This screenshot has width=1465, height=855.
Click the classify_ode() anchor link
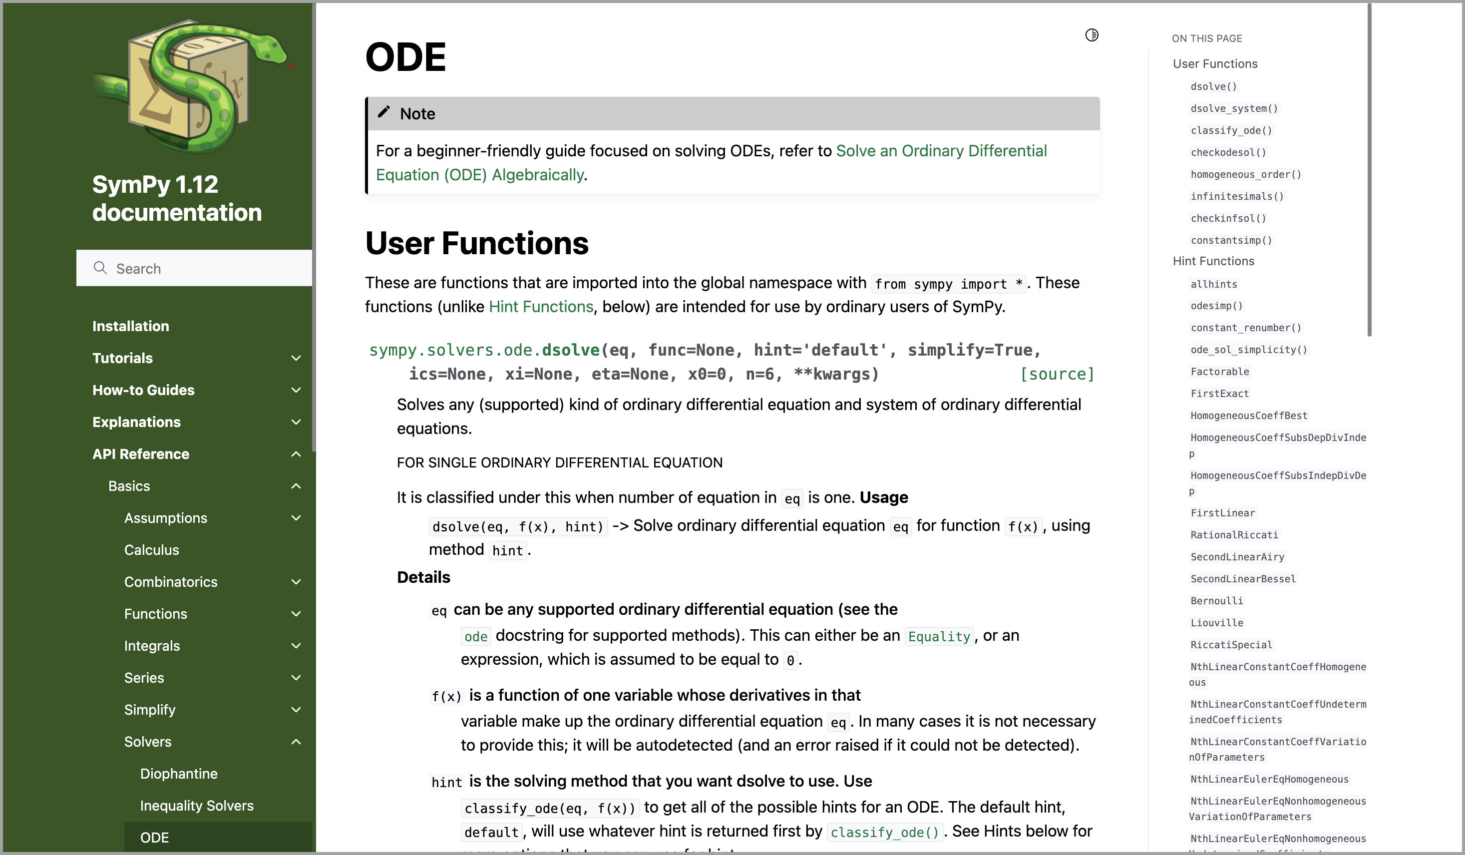coord(1231,129)
